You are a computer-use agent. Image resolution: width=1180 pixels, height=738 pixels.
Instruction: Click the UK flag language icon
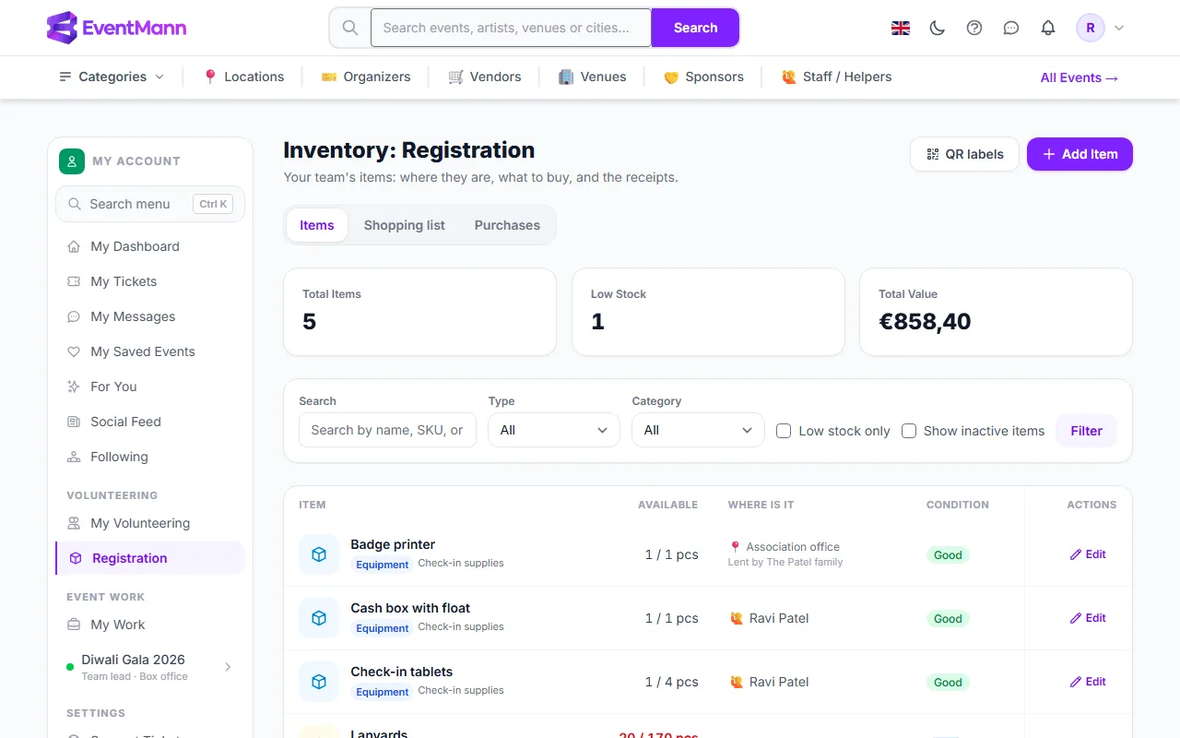pyautogui.click(x=901, y=28)
